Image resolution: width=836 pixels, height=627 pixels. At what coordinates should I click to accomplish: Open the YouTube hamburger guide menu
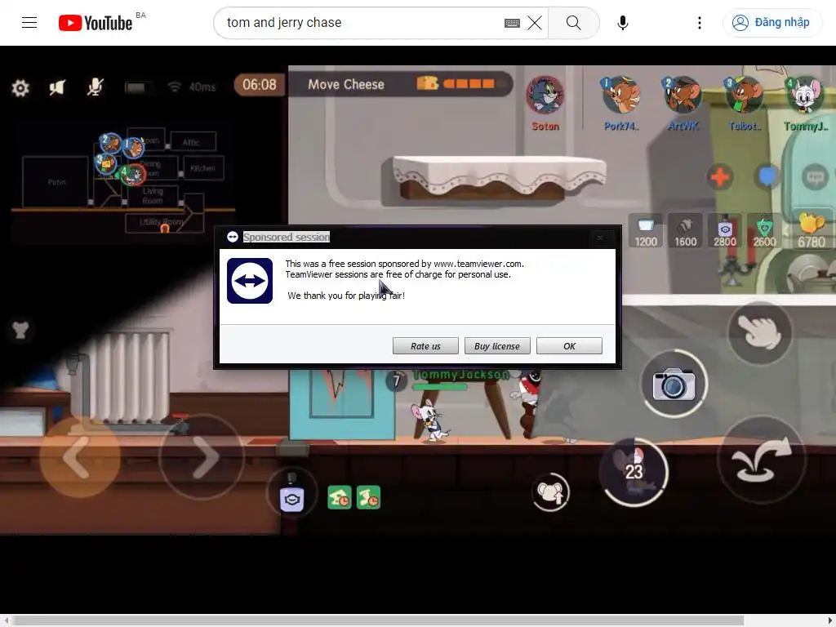[x=29, y=22]
